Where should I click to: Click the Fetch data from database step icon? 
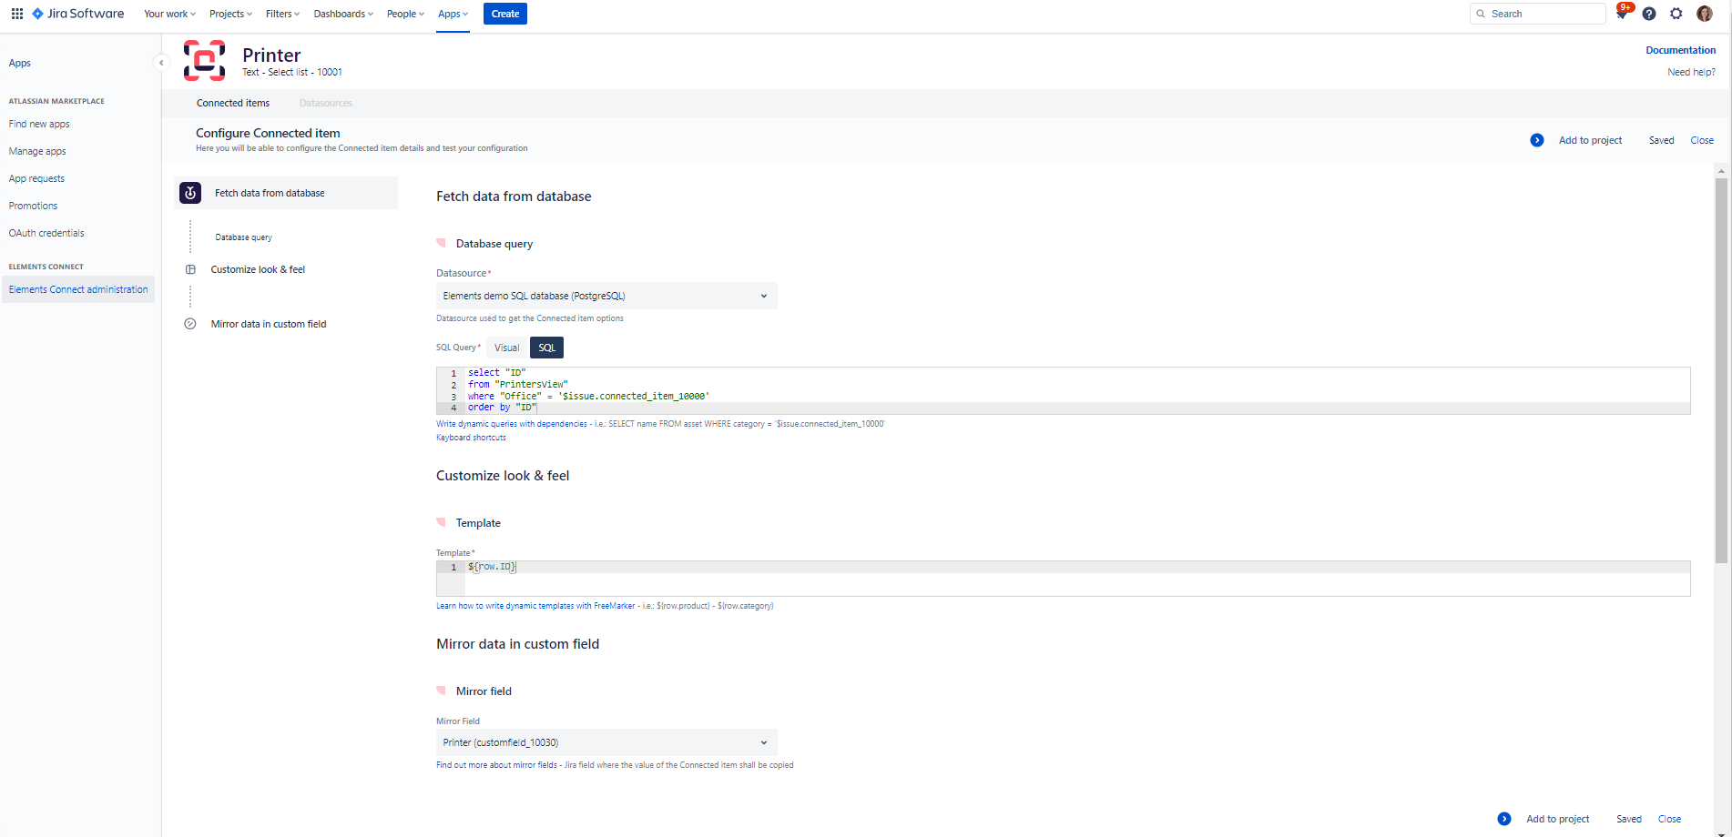tap(190, 193)
